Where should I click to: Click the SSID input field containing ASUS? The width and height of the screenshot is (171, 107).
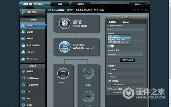click(125, 29)
